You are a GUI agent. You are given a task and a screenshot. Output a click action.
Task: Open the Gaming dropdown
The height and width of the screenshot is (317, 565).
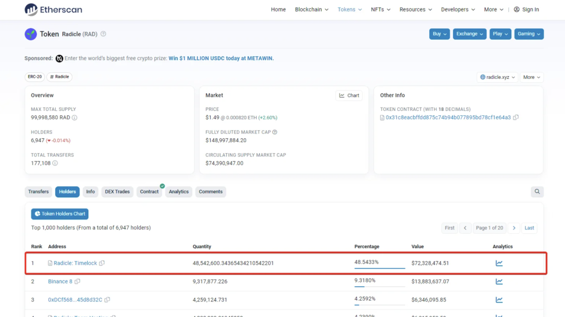pyautogui.click(x=529, y=34)
